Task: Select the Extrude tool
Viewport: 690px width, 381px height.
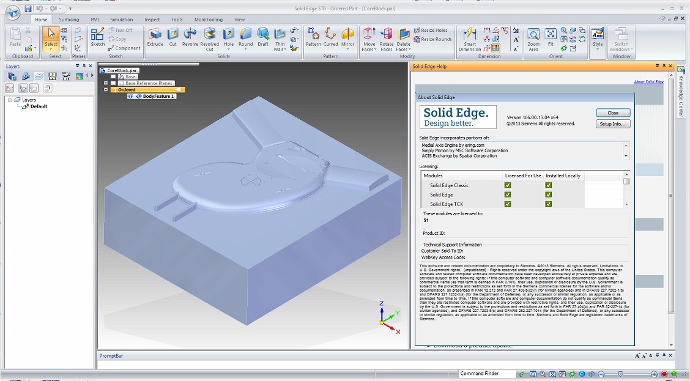Action: click(x=155, y=37)
